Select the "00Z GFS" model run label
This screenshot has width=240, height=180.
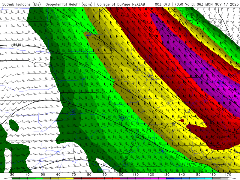pyautogui.click(x=162, y=4)
